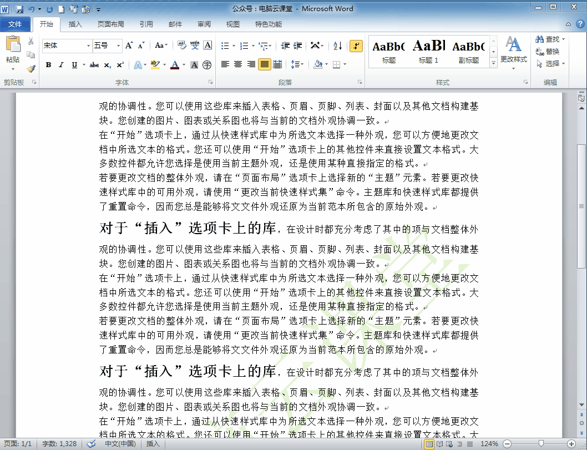
Task: Apply the 副标题 style
Action: [469, 52]
